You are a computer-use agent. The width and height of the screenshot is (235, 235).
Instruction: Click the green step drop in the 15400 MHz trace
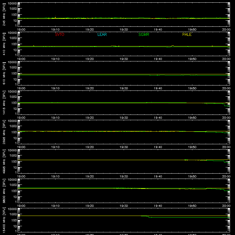(x=149, y=217)
